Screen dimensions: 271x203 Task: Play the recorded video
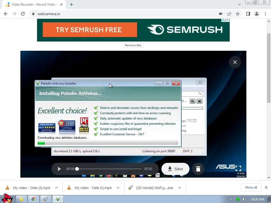point(59,169)
